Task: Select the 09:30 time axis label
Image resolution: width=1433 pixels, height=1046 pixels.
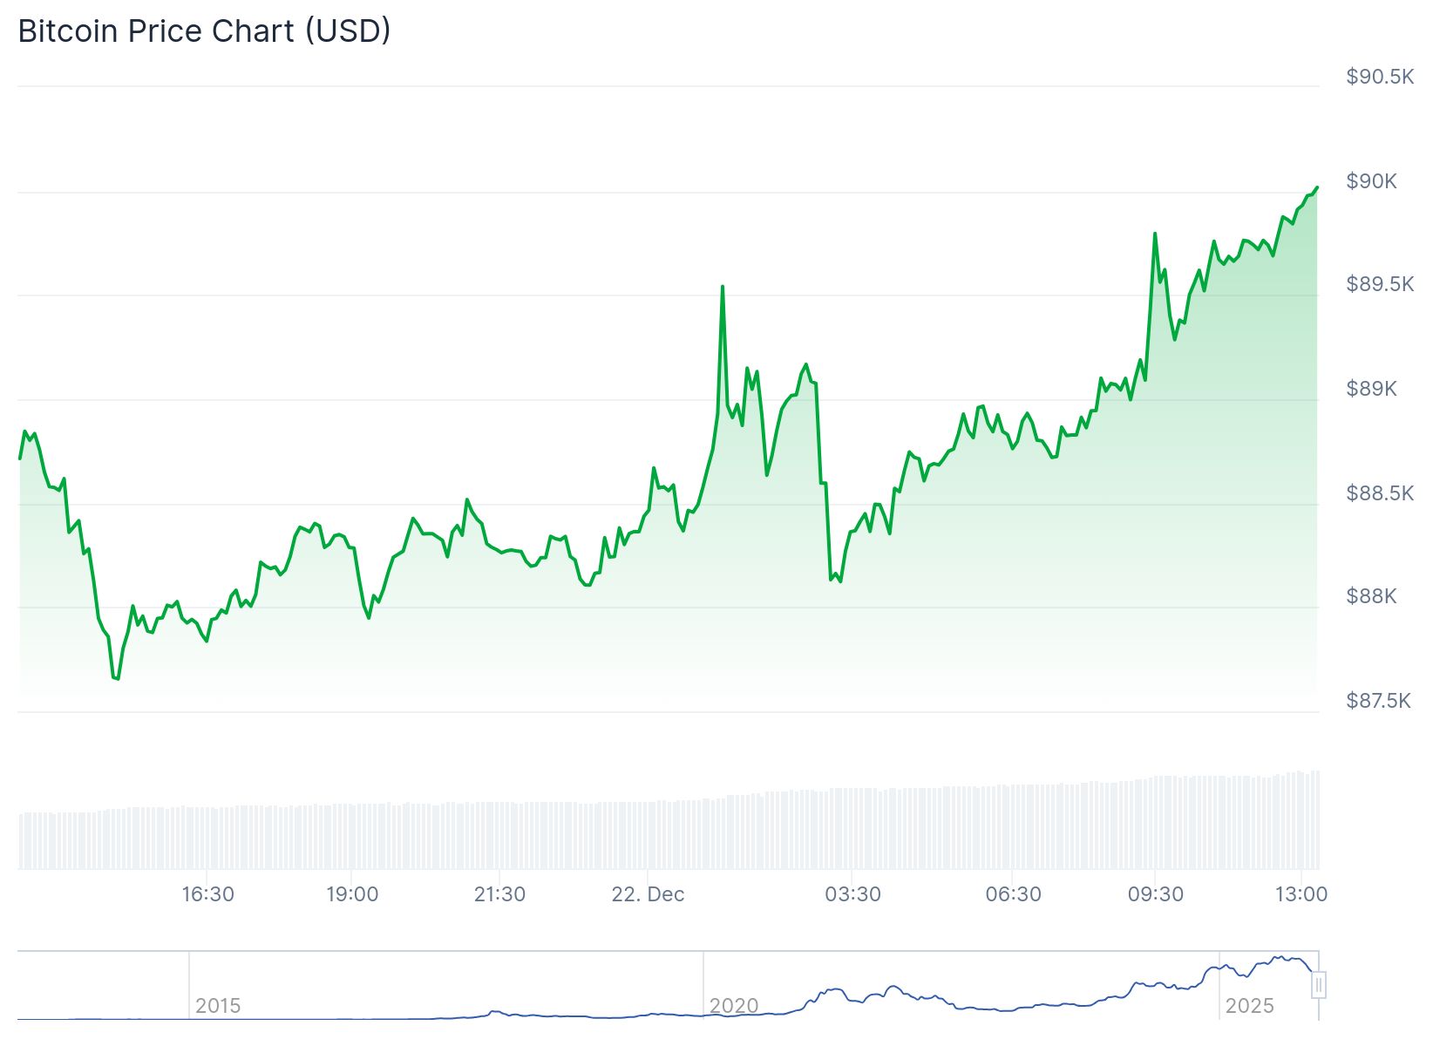Action: (1156, 894)
